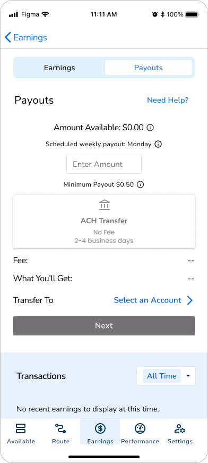Click the Select an Account link
Viewport: 208px width, 463px height.
tap(148, 300)
